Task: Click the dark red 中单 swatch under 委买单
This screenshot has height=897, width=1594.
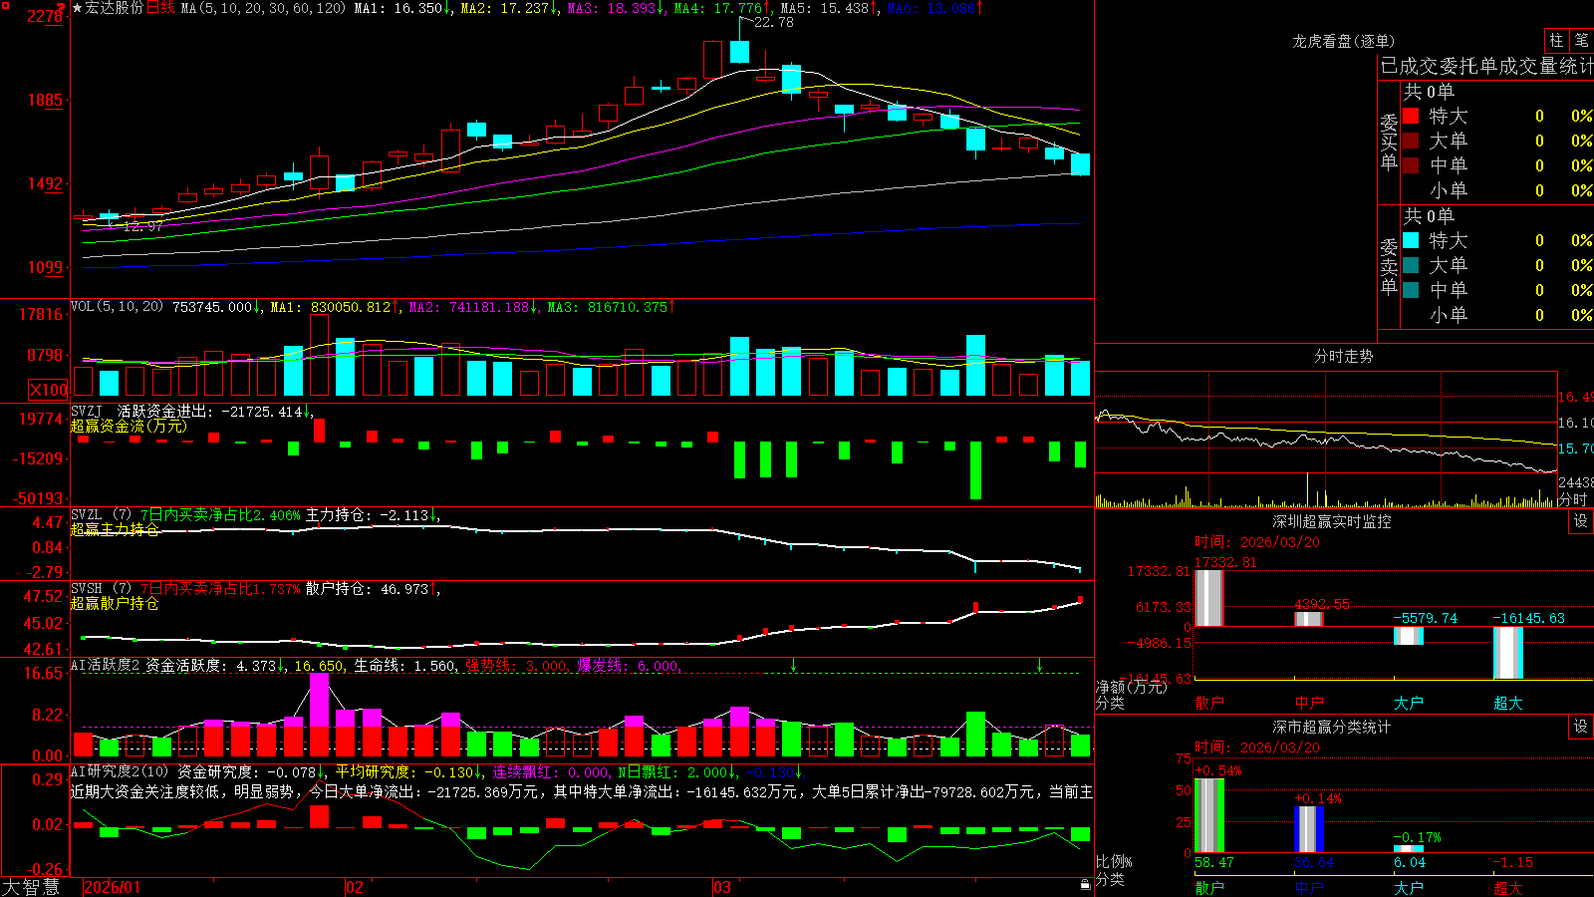Action: tap(1411, 165)
